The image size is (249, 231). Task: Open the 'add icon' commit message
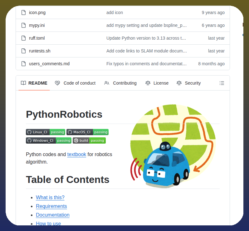click(x=115, y=12)
